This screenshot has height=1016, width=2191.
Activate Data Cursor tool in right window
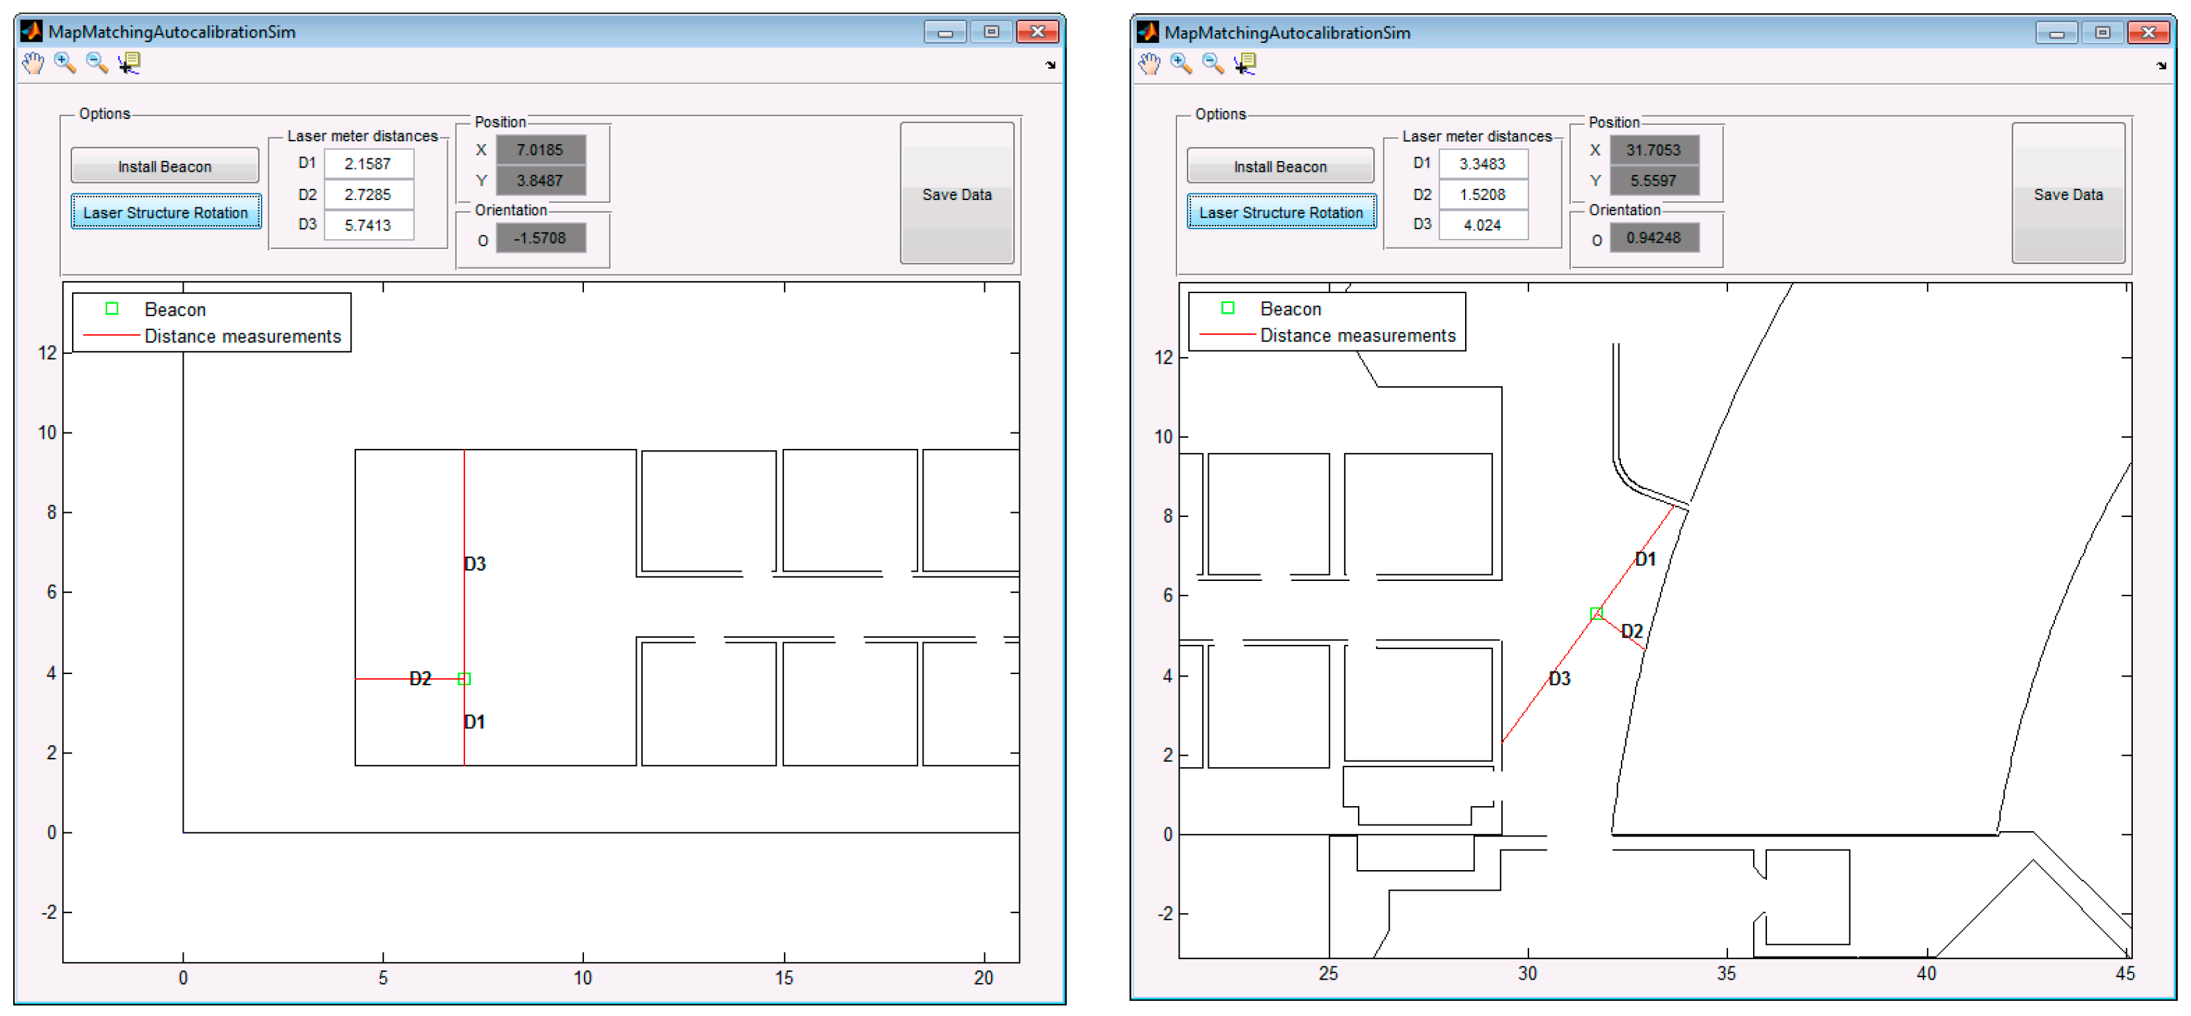tap(1246, 64)
